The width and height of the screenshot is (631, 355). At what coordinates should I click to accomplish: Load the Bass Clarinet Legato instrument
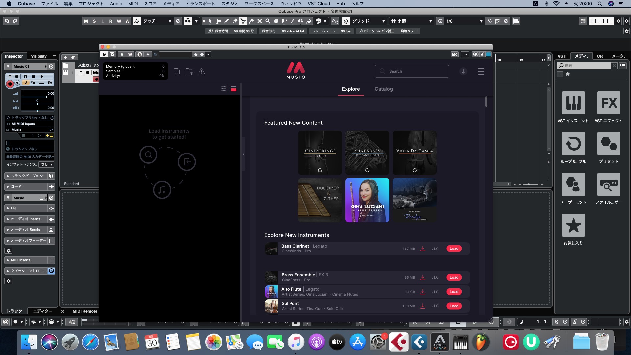(454, 248)
